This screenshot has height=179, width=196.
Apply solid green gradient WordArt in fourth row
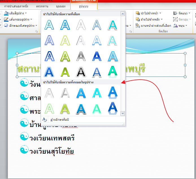coord(65,72)
